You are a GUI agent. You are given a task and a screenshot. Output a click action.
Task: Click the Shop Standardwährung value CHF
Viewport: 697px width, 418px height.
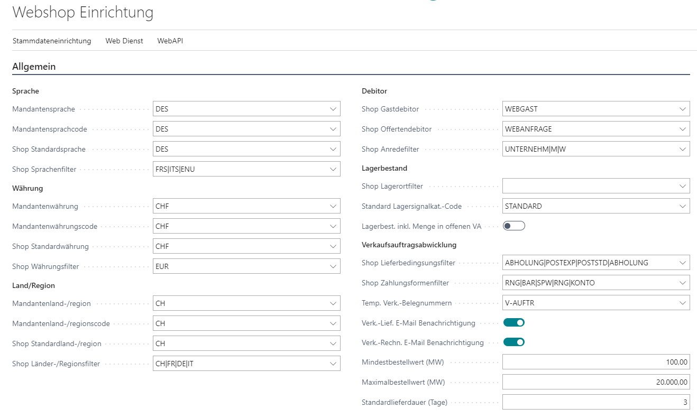click(x=162, y=246)
